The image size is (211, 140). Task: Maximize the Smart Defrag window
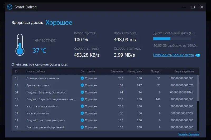click(x=193, y=7)
